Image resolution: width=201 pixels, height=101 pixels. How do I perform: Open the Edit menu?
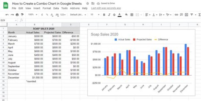21,8
